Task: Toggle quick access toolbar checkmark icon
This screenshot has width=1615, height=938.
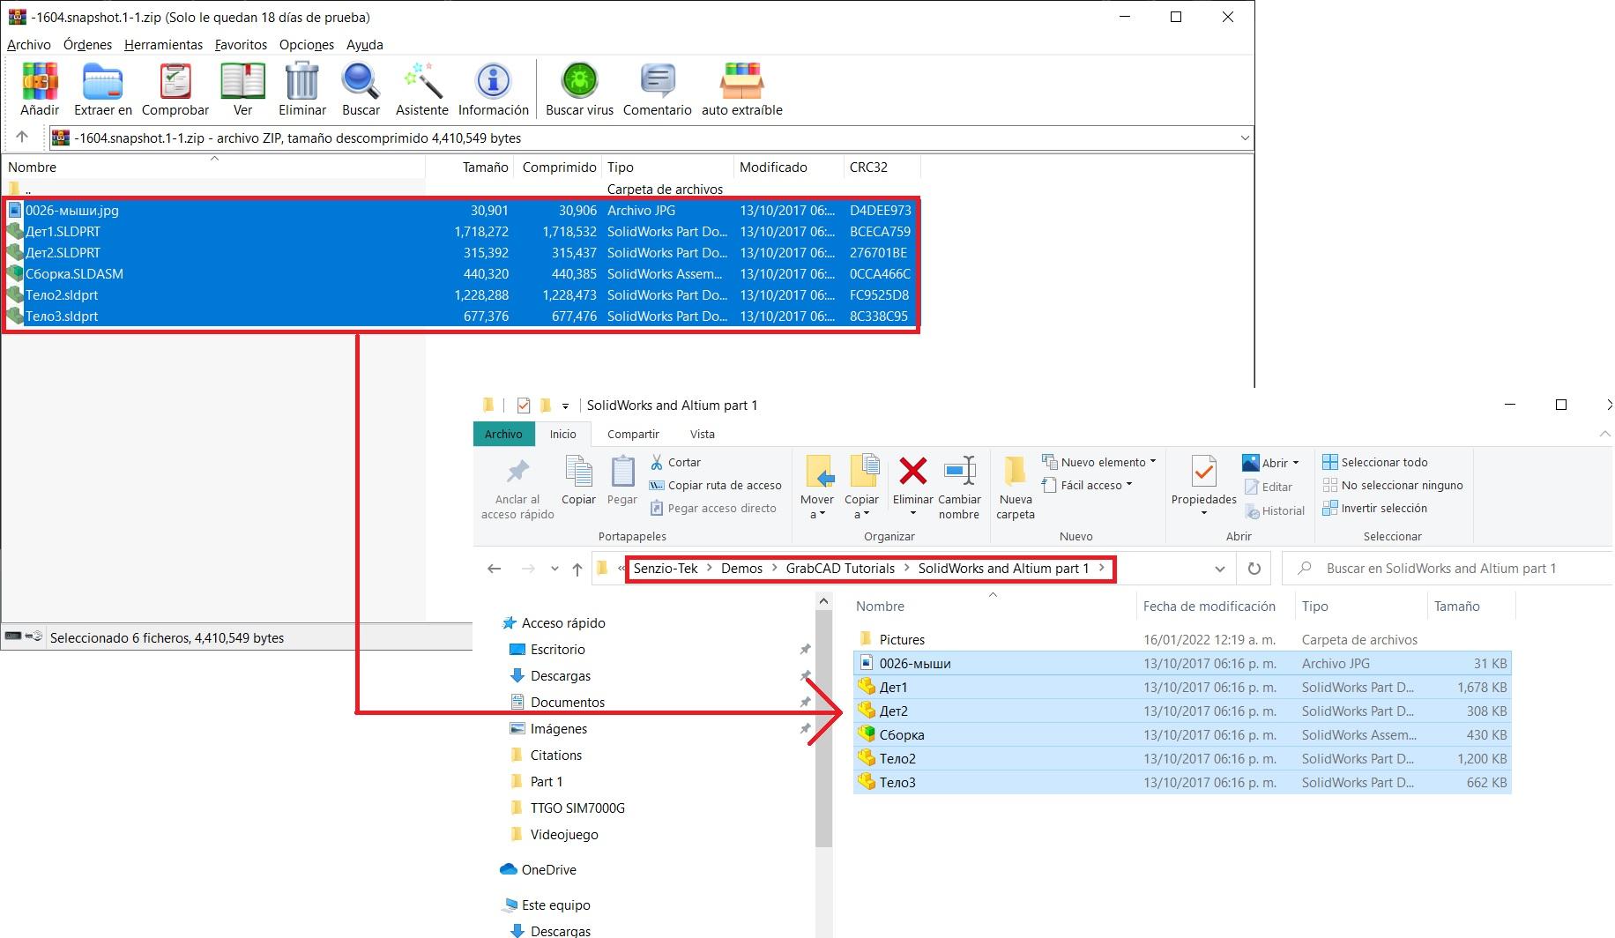Action: [524, 406]
